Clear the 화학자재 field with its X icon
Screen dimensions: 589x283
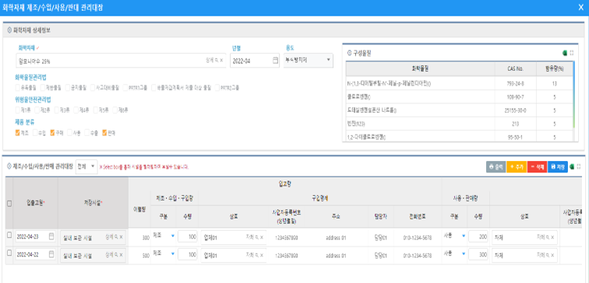pyautogui.click(x=221, y=61)
